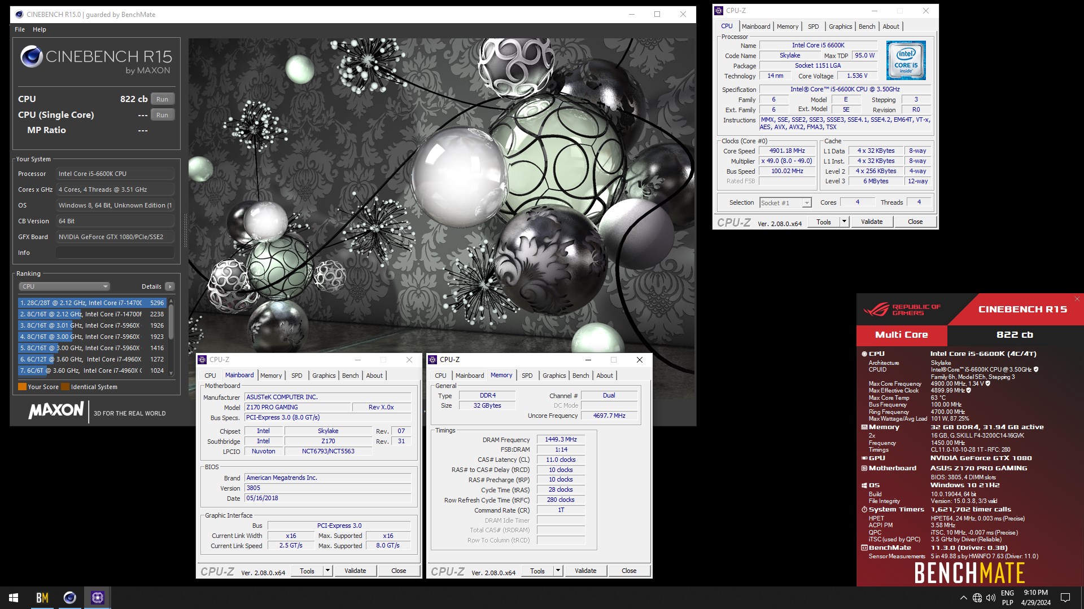Open Graphics tab in top CPU-Z
1084x609 pixels.
click(x=841, y=27)
